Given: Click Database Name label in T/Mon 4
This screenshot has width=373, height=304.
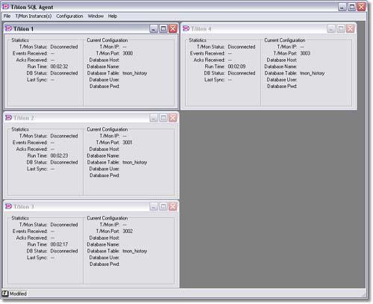Looking at the screenshot, I should (280, 66).
